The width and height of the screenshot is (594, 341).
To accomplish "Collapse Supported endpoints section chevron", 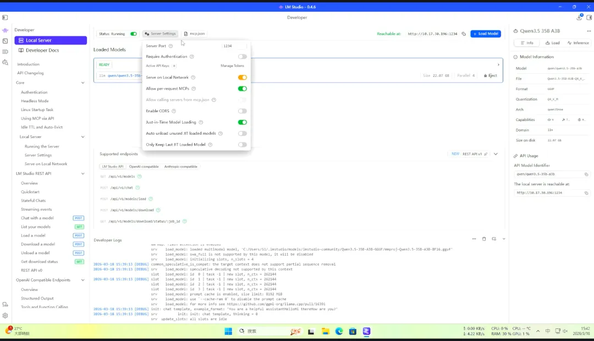I will 496,154.
